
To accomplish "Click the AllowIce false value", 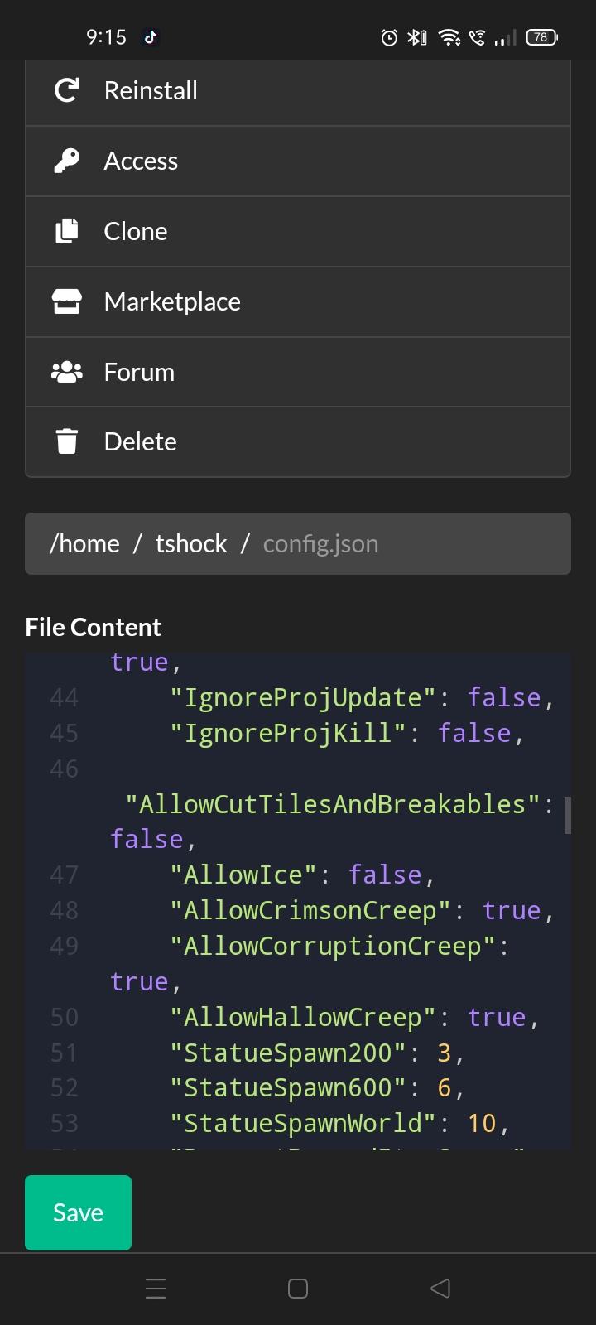I will tap(385, 874).
